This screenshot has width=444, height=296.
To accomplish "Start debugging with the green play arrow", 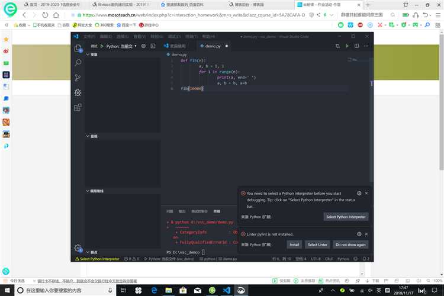I will pos(102,46).
